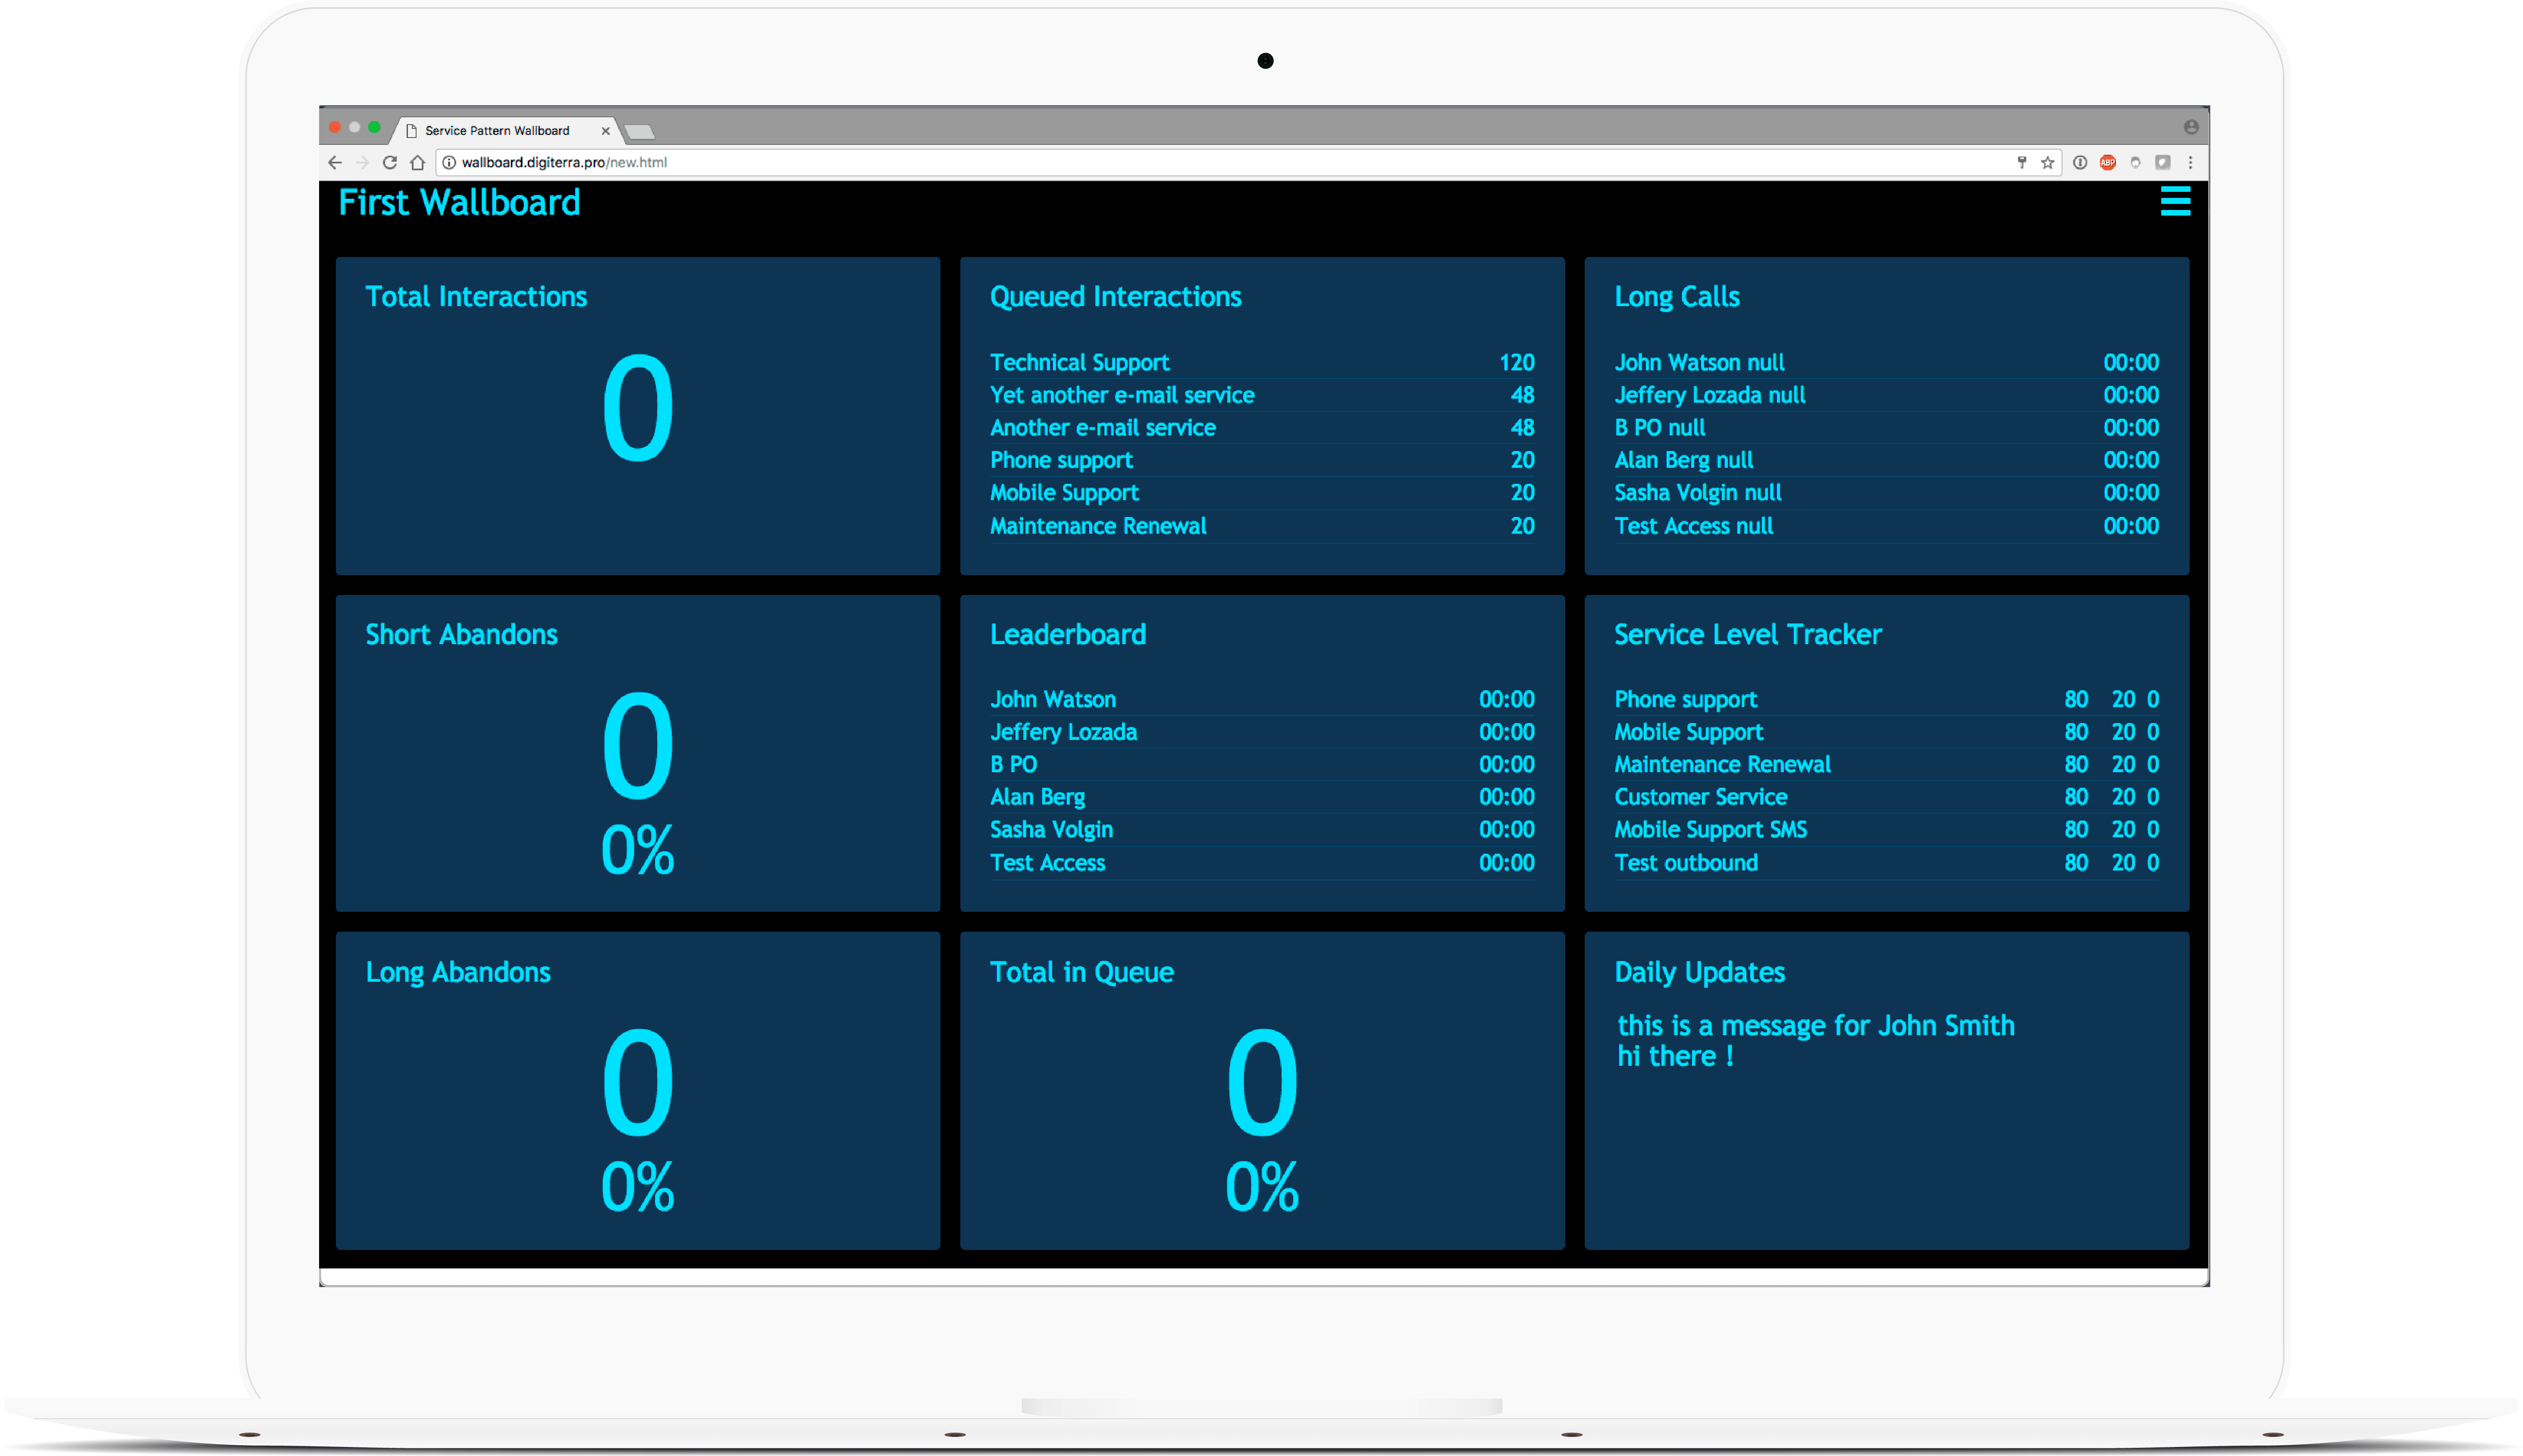Image resolution: width=2523 pixels, height=1456 pixels.
Task: Click the 0% value under Long Abandons
Action: pyautogui.click(x=638, y=1187)
